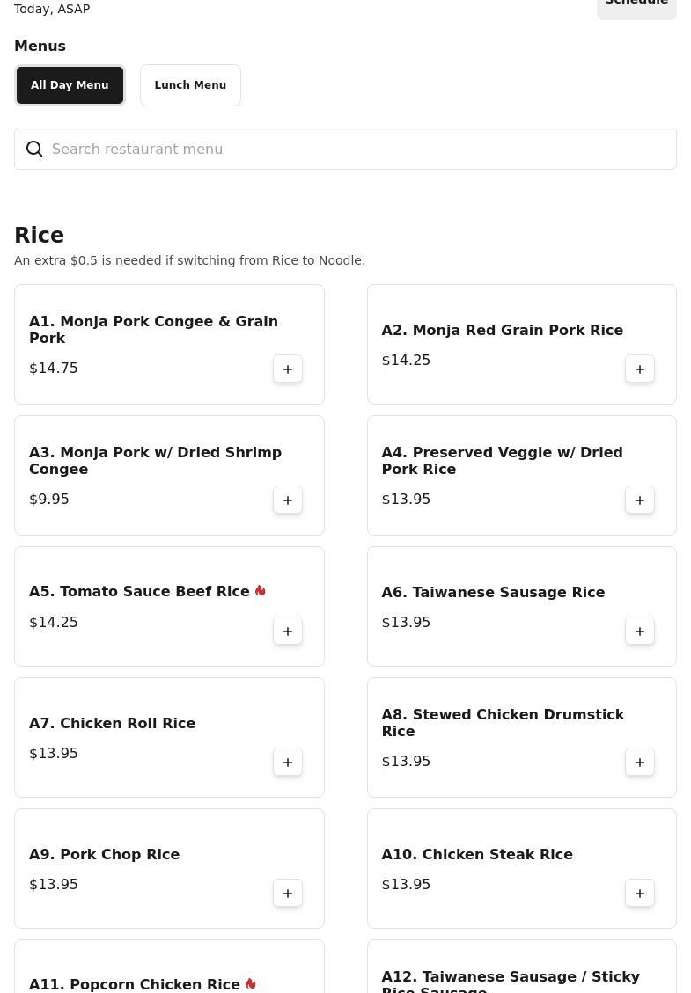
Task: Add A6 Taiwanese Sausage Rice to cart
Action: coord(640,632)
